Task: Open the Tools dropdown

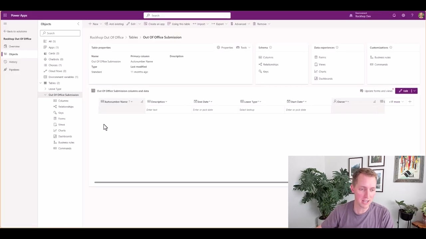Action: (x=243, y=47)
